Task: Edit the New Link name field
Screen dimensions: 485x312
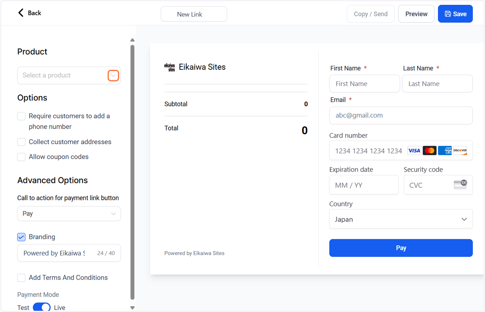Action: (x=194, y=14)
